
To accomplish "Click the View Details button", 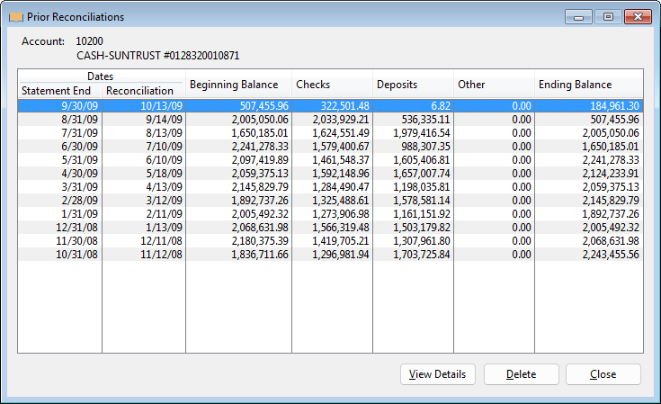I will click(437, 374).
